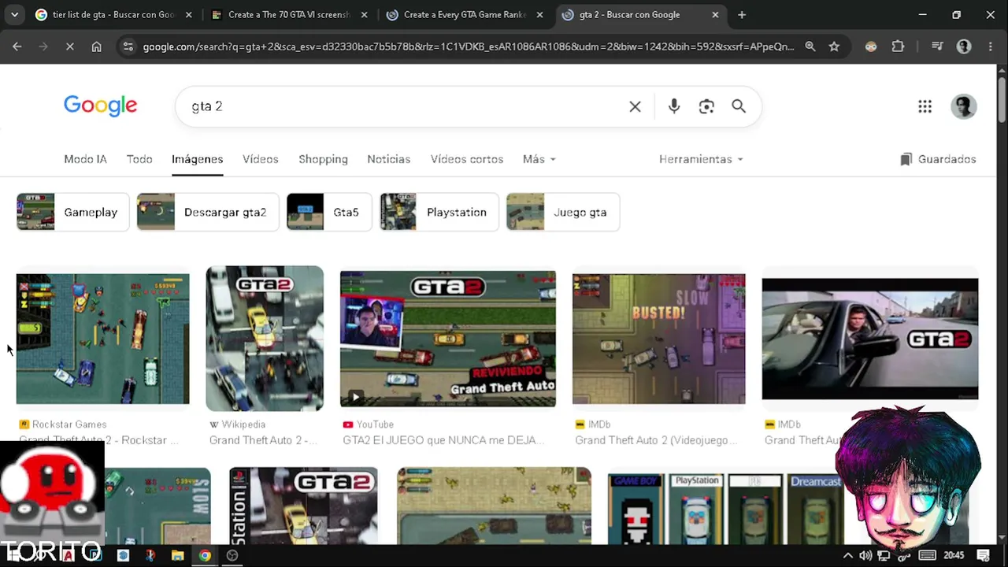
Task: Close the 'Create a Every GTA Game' tab
Action: coord(539,14)
